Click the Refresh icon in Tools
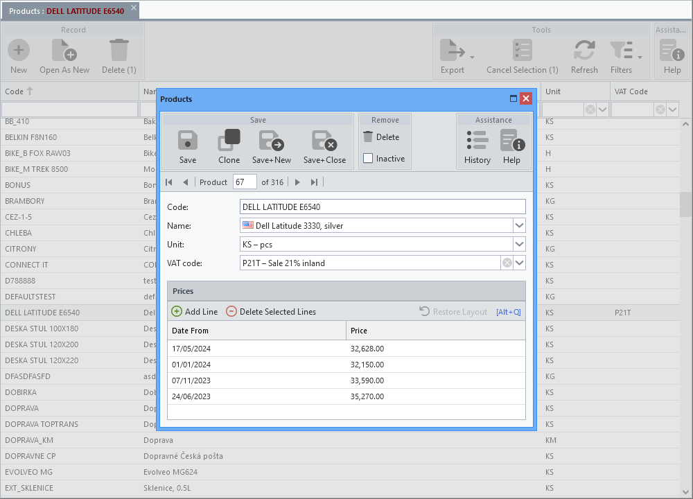693x499 pixels. click(x=584, y=50)
